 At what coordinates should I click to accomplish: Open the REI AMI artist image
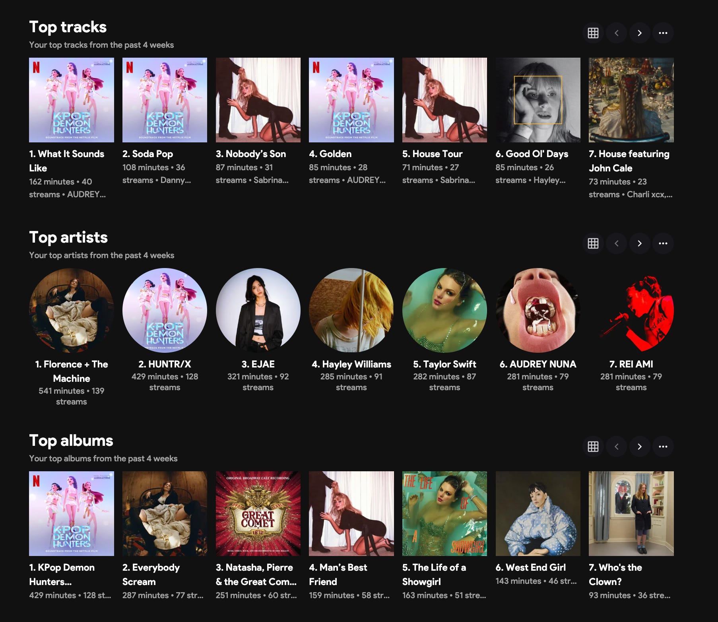click(x=631, y=310)
